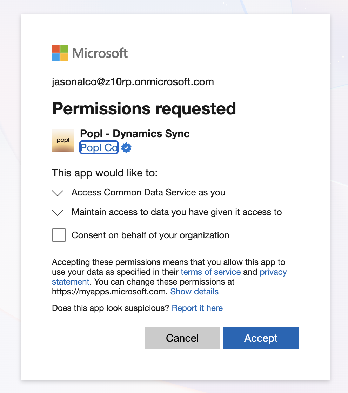Viewport: 348px width, 393px height.
Task: Click the Report it here link
Action: point(197,308)
